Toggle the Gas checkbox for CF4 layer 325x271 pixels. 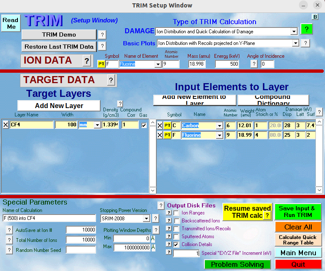[144, 125]
